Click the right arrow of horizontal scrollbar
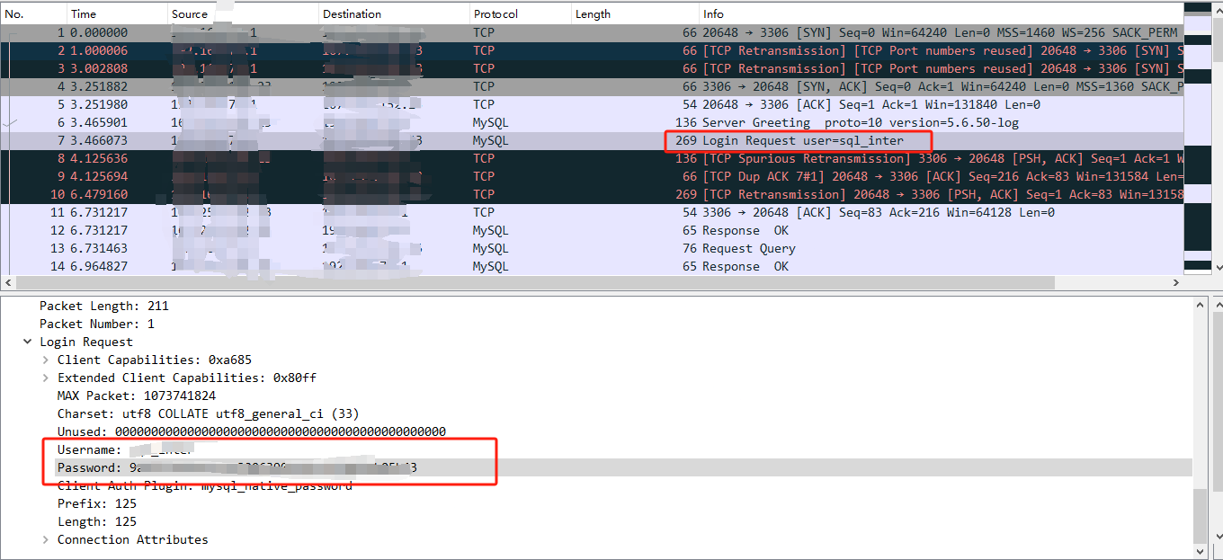1223x560 pixels. coord(1177,281)
